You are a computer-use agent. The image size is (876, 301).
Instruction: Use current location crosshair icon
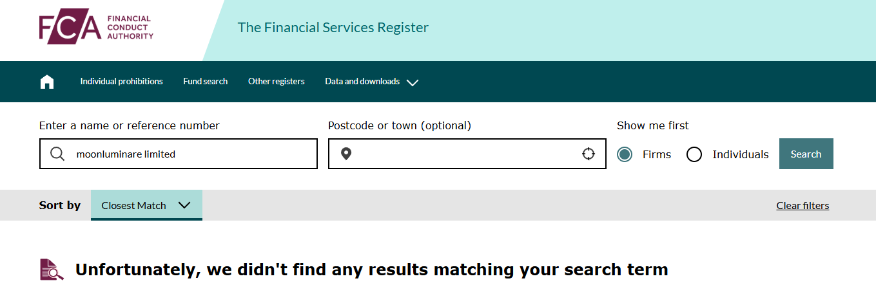[x=588, y=154]
